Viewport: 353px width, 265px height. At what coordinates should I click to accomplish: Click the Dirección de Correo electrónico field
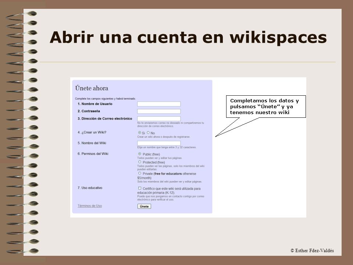click(x=159, y=119)
